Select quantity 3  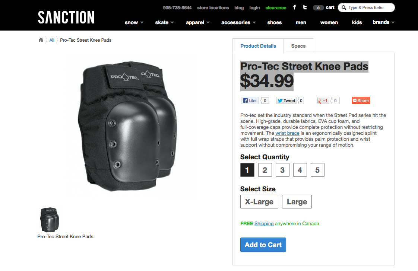[x=282, y=170]
